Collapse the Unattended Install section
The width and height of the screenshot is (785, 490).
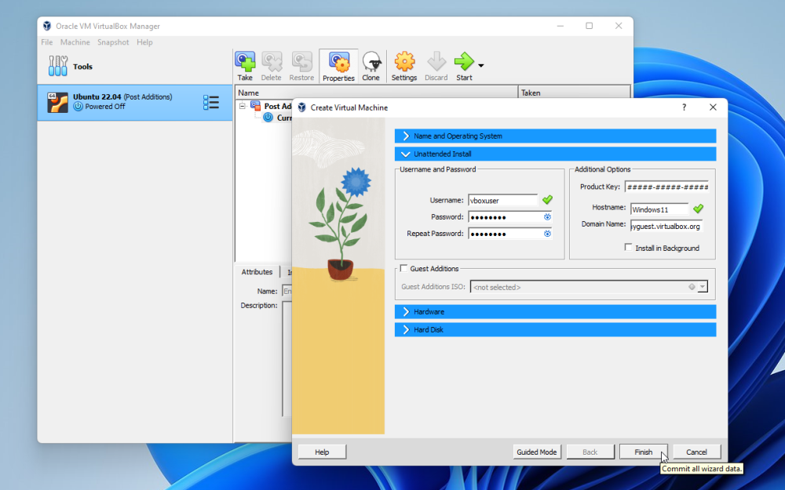pos(406,154)
